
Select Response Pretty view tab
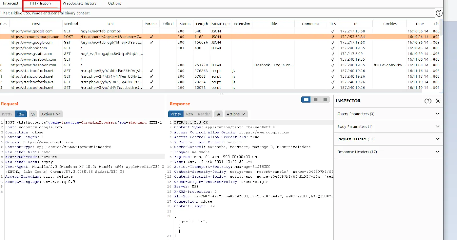(176, 114)
